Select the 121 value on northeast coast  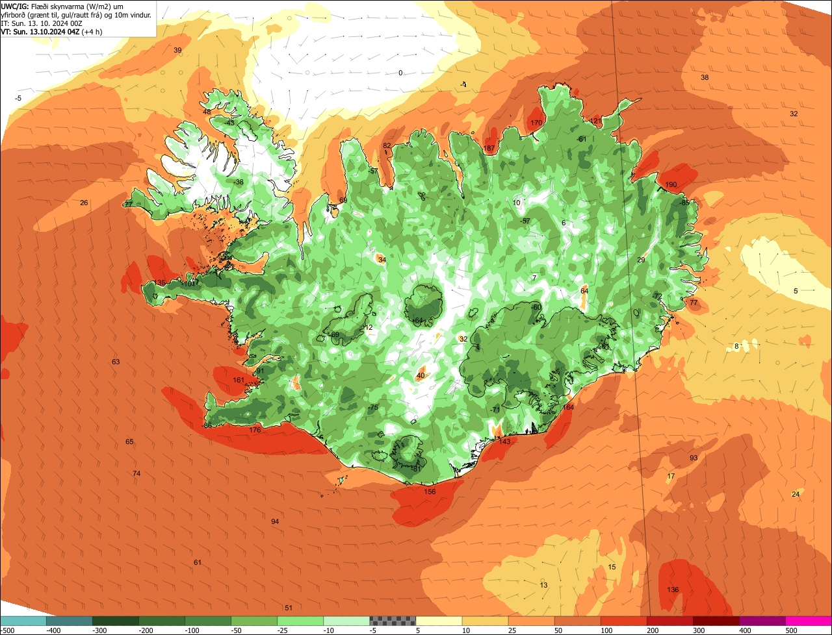[x=596, y=121]
